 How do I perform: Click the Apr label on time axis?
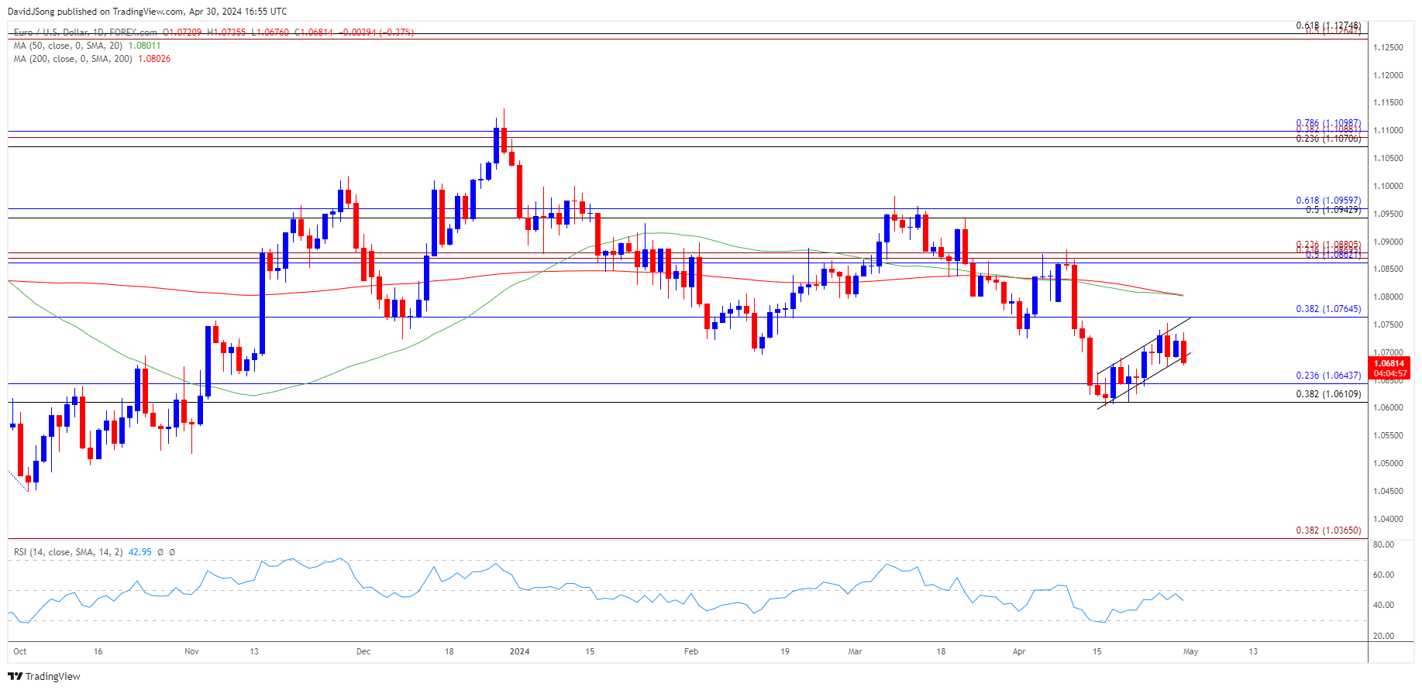coord(1019,651)
